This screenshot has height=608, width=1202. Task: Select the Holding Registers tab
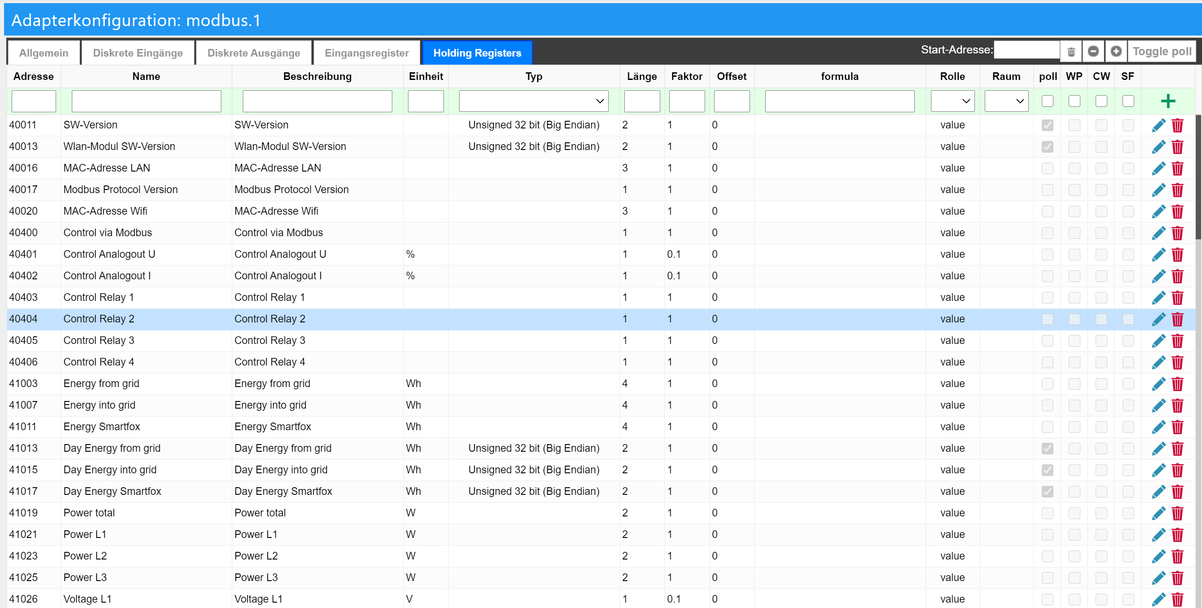pyautogui.click(x=477, y=53)
